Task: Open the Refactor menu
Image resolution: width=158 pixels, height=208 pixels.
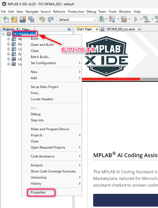Action: tap(59, 12)
